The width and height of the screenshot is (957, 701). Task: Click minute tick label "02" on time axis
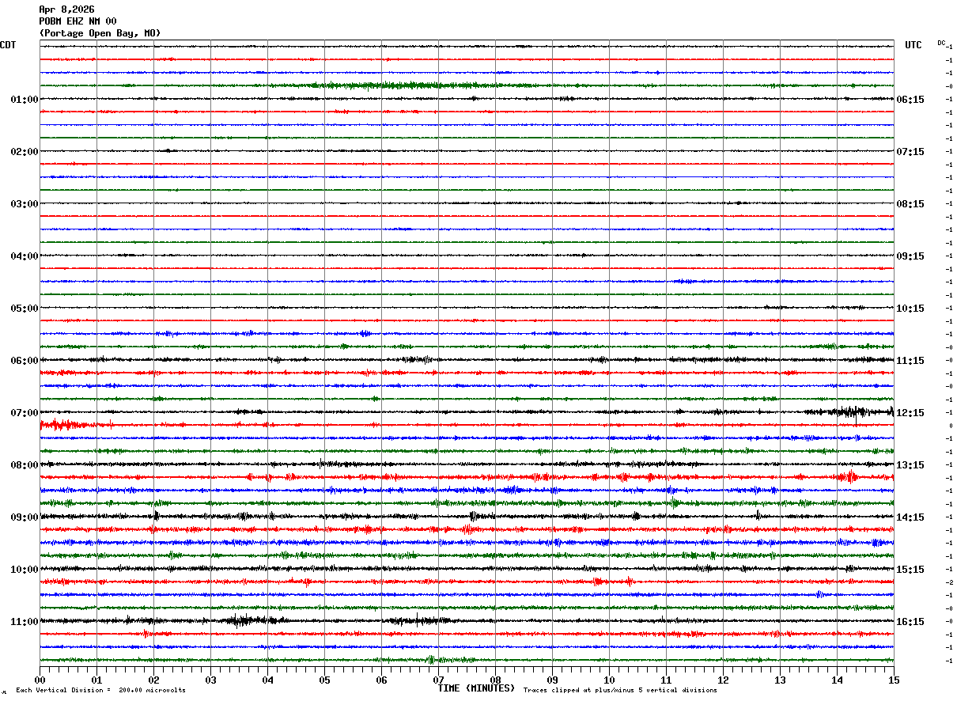tap(153, 680)
